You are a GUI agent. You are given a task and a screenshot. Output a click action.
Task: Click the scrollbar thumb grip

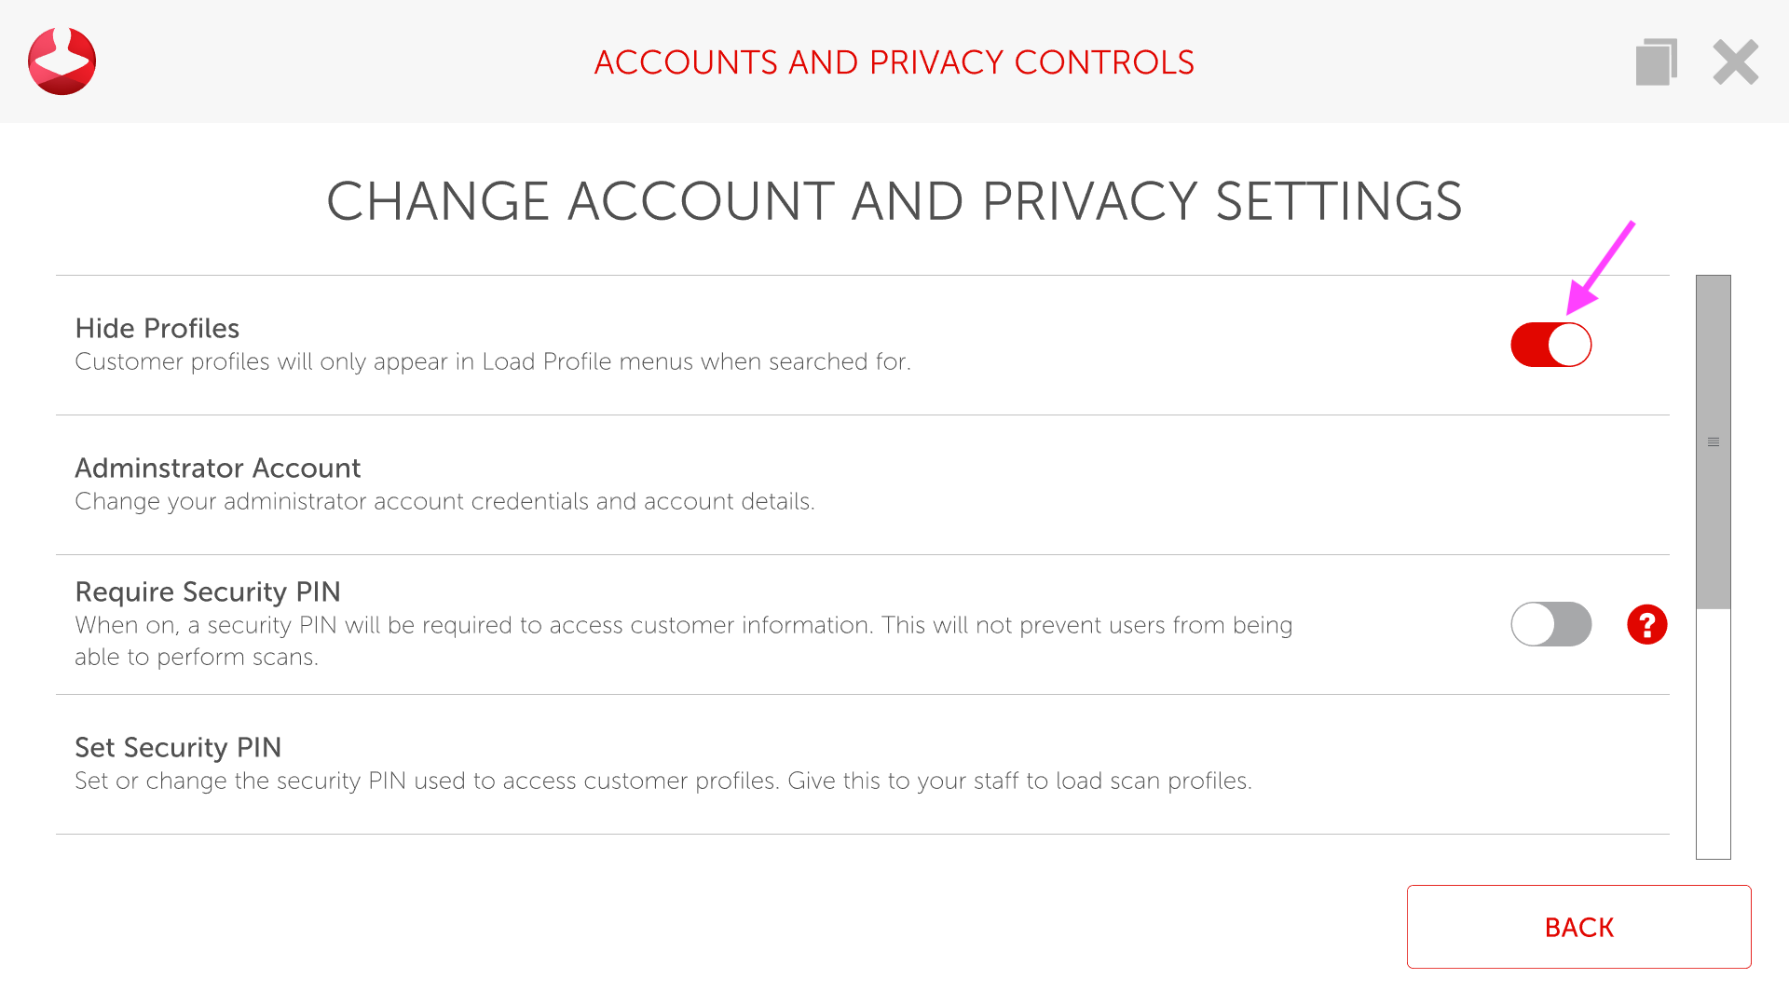[1713, 442]
